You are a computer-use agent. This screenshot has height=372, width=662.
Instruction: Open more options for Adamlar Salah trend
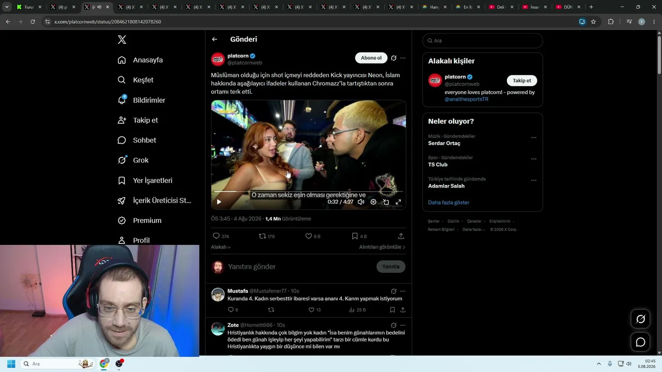click(x=534, y=180)
